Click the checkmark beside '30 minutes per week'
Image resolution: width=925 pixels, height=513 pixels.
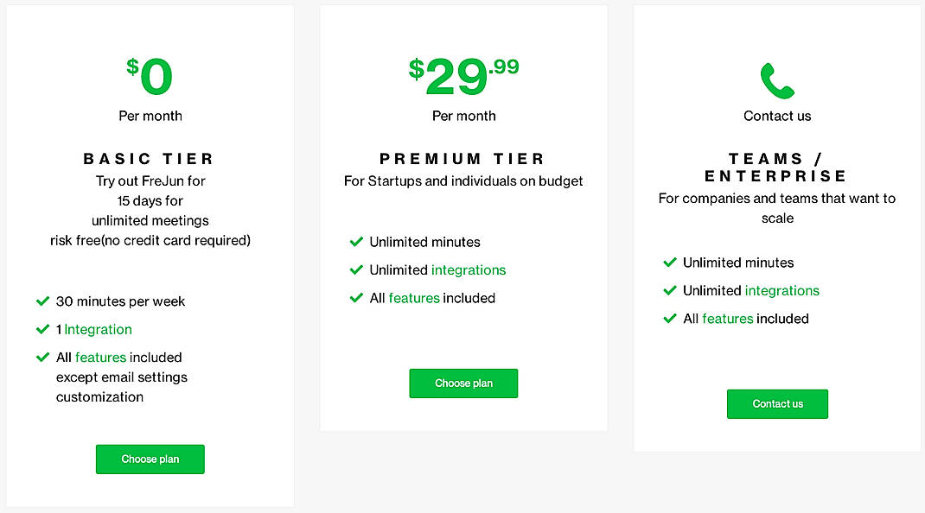tap(42, 301)
